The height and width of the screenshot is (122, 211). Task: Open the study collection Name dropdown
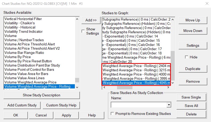pyautogui.click(x=169, y=105)
